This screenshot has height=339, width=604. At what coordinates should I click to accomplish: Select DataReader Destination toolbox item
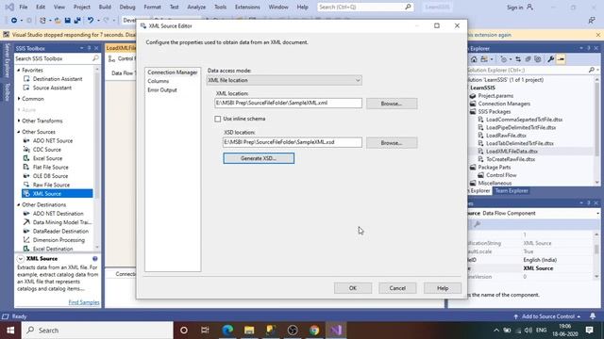coord(60,231)
